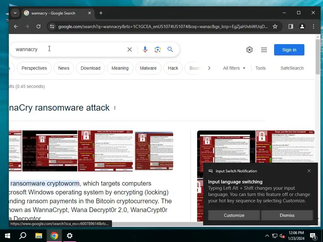Open Chrome profile menu
The width and height of the screenshot is (323, 242).
(302, 26)
